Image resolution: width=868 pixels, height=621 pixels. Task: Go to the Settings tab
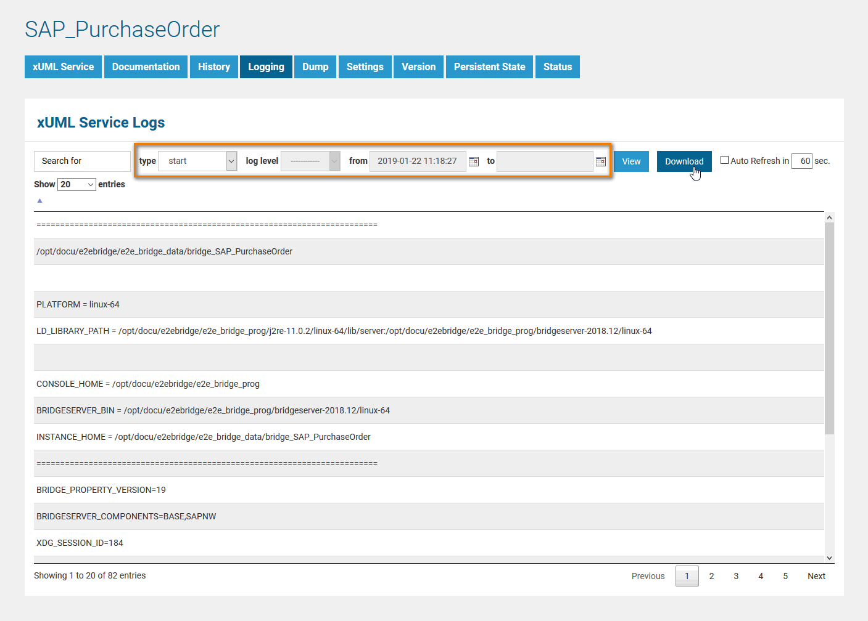click(365, 67)
